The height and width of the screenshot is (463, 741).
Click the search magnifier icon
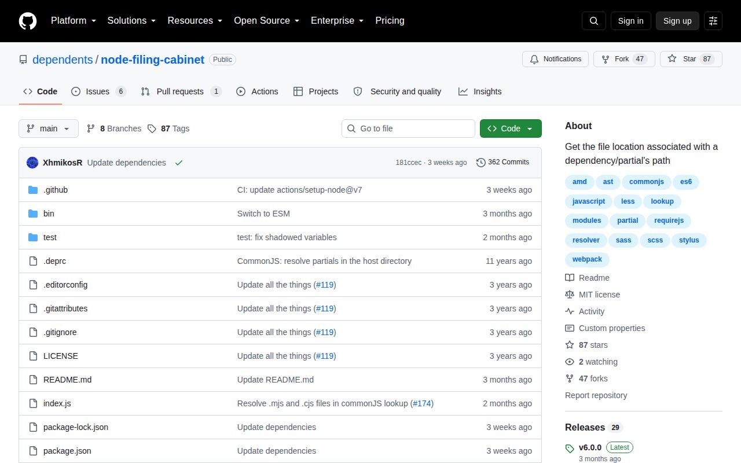594,21
